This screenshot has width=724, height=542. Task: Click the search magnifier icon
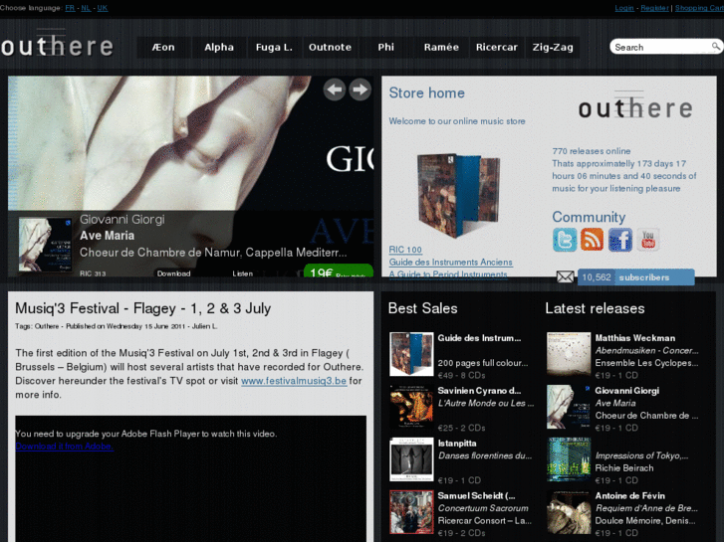[x=715, y=47]
